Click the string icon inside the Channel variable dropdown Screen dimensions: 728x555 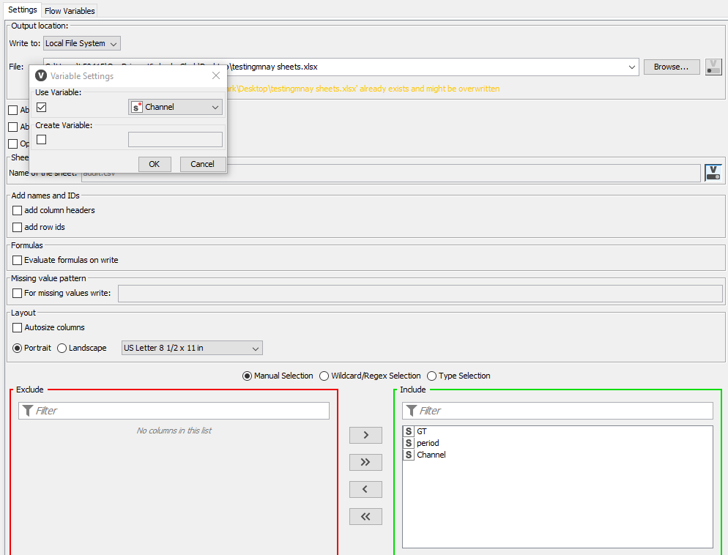137,105
